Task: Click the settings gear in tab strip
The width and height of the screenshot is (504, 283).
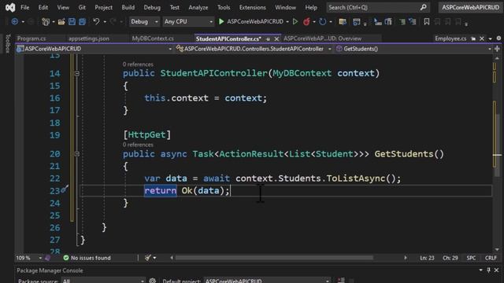Action: (x=498, y=39)
